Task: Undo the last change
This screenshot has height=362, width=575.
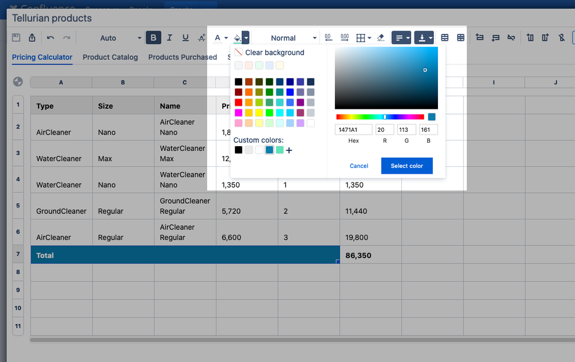Action: 51,37
